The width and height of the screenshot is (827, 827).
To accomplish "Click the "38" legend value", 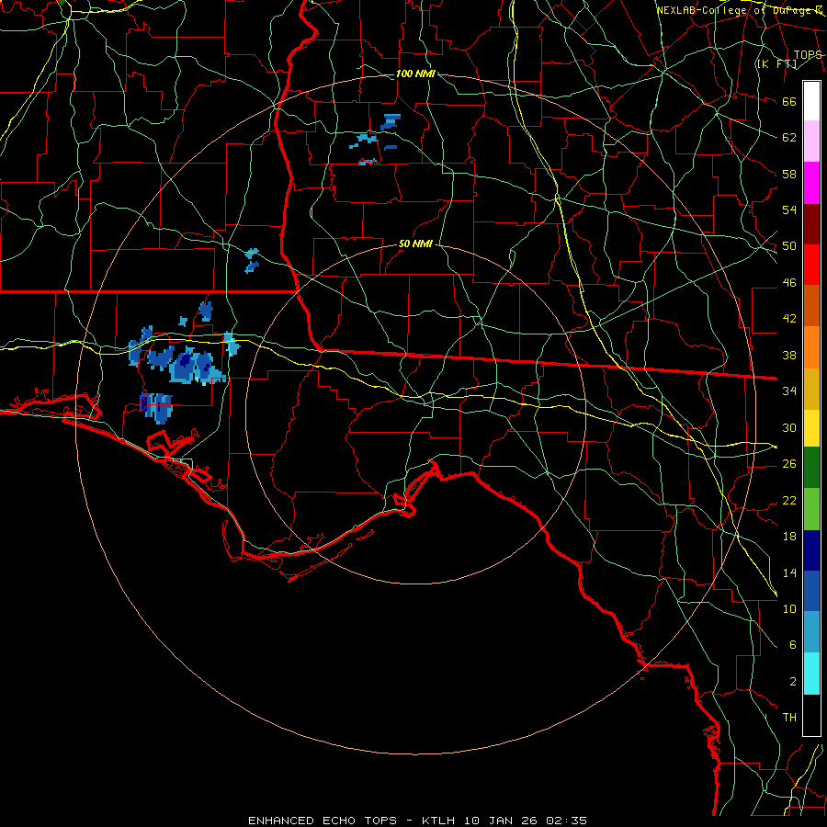I will tap(789, 355).
